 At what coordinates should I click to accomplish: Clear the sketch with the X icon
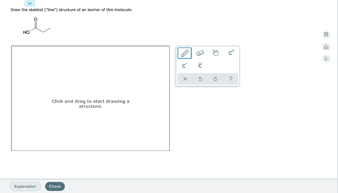pos(185,79)
